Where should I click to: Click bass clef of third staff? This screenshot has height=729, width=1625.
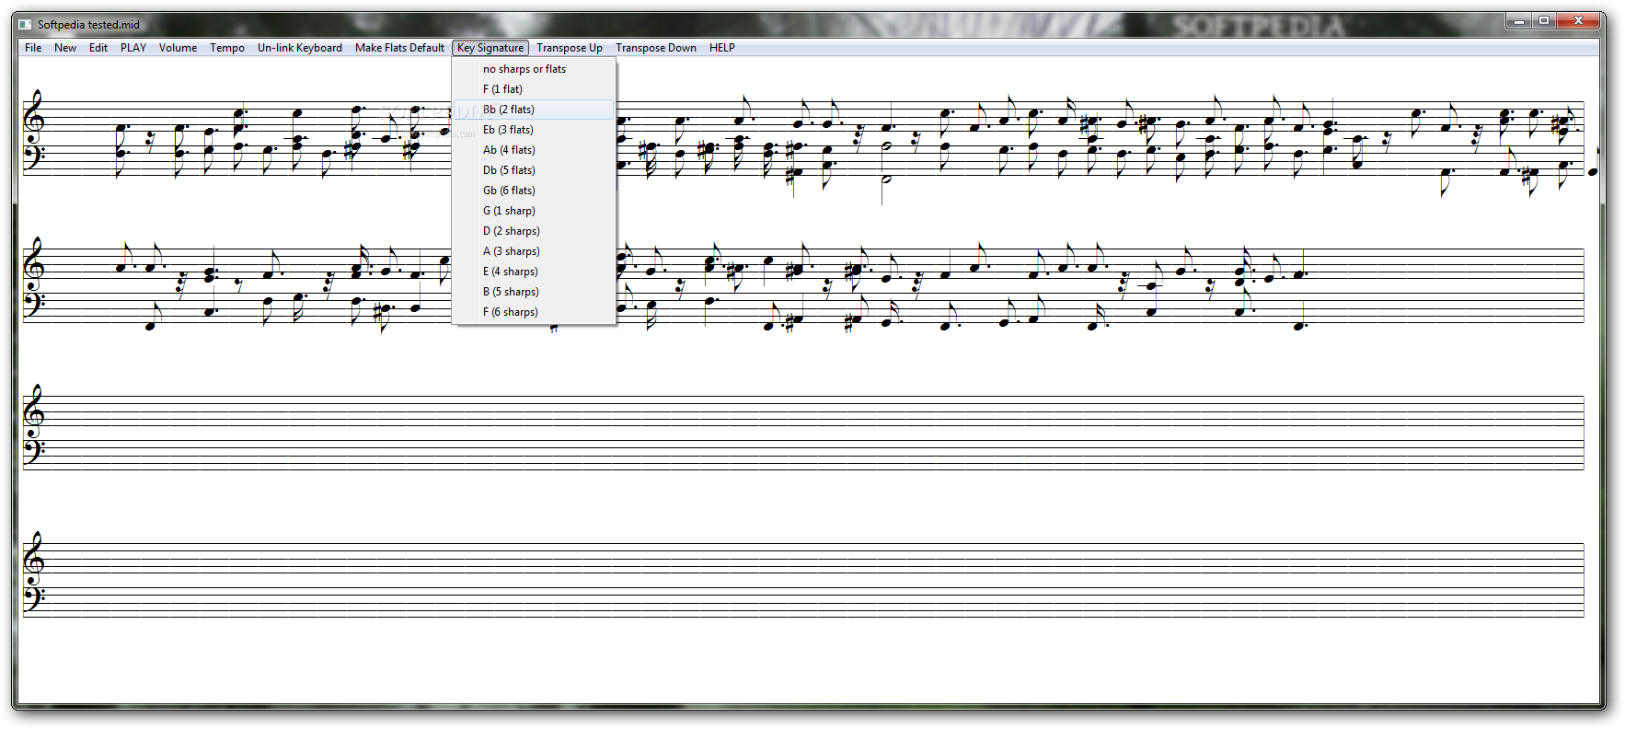coord(35,451)
